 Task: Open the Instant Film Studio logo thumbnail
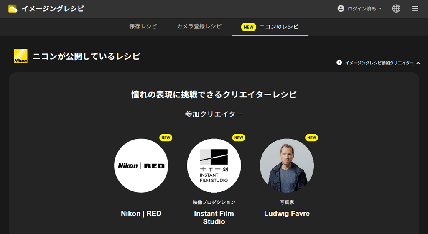(214, 165)
